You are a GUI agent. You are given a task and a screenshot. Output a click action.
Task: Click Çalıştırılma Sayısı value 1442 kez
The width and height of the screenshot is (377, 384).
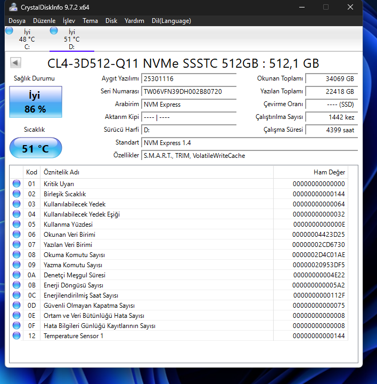click(x=332, y=117)
